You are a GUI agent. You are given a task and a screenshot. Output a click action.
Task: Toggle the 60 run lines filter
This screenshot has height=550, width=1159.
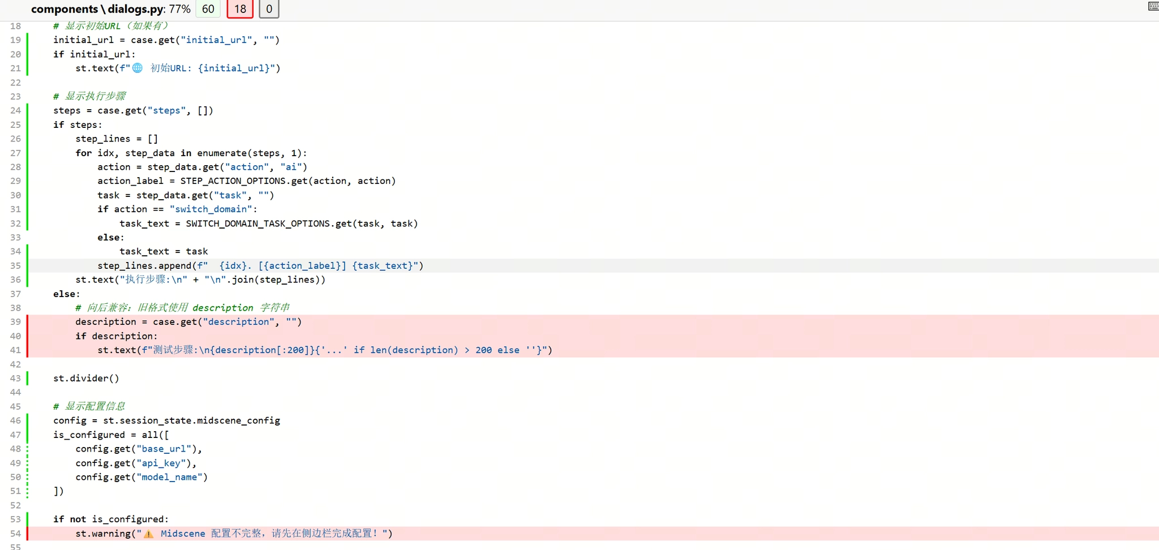click(208, 9)
